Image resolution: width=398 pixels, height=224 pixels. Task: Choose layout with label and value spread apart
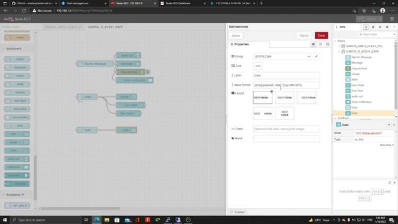(x=262, y=113)
